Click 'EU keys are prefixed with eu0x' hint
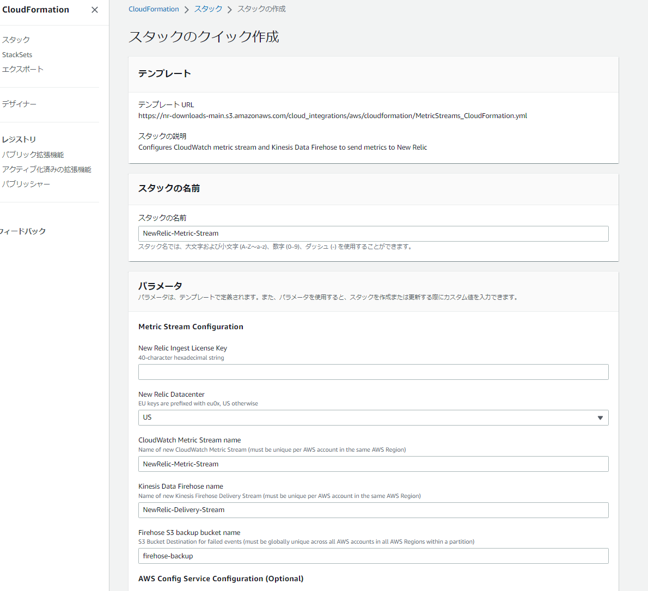This screenshot has width=648, height=591. tap(198, 403)
